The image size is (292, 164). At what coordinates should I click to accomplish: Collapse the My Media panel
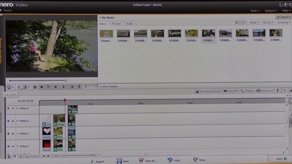click(100, 17)
